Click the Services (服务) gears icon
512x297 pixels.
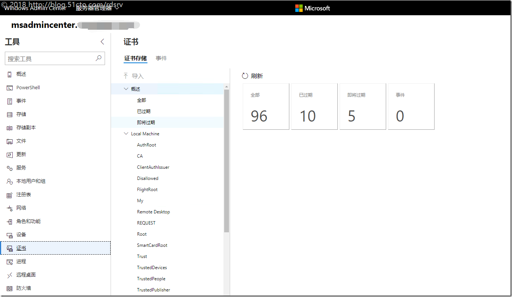pyautogui.click(x=10, y=168)
